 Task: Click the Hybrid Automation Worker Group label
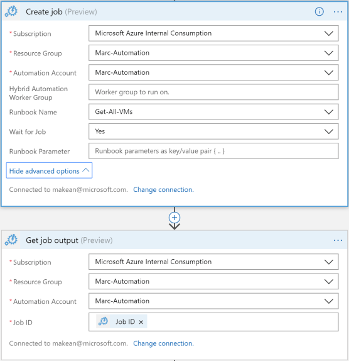38,93
